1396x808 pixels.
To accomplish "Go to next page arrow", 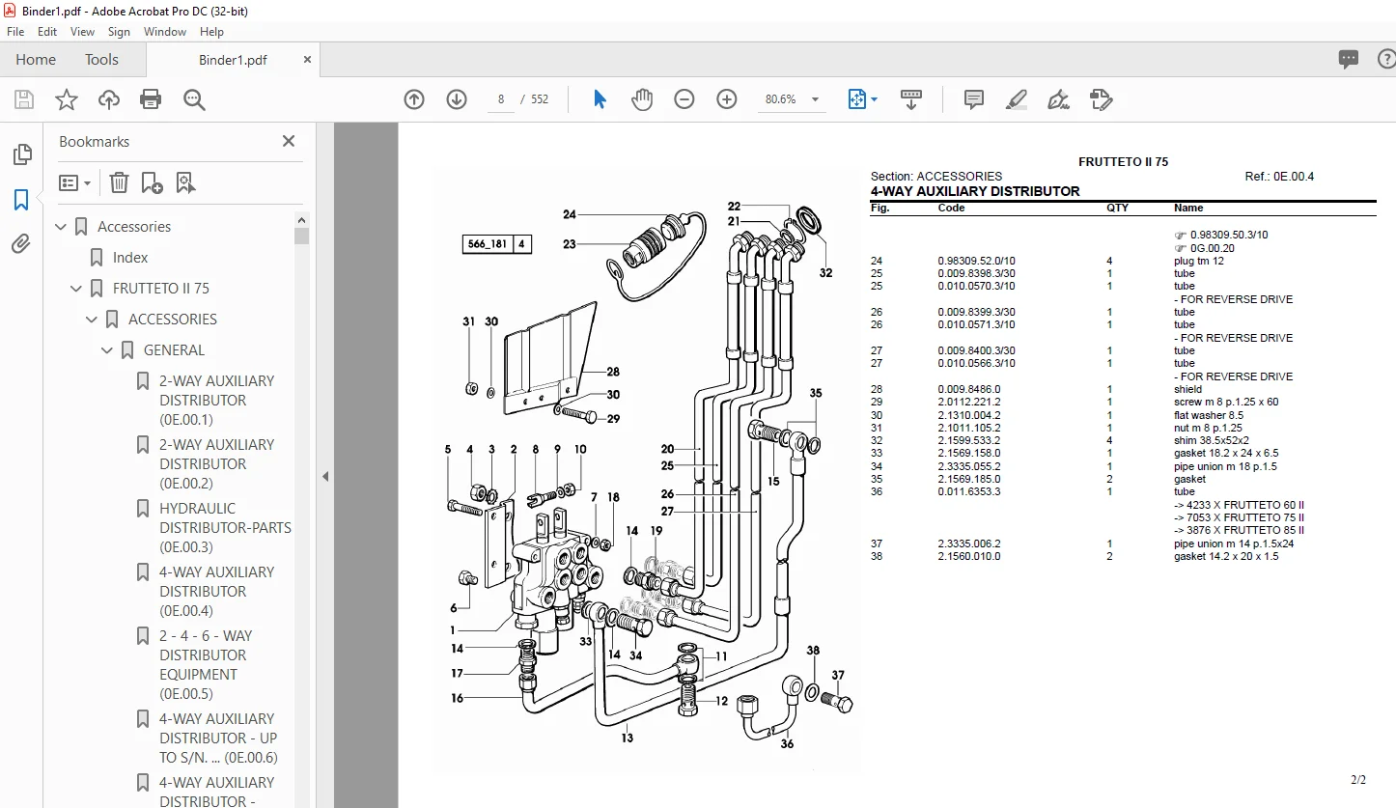I will click(457, 99).
